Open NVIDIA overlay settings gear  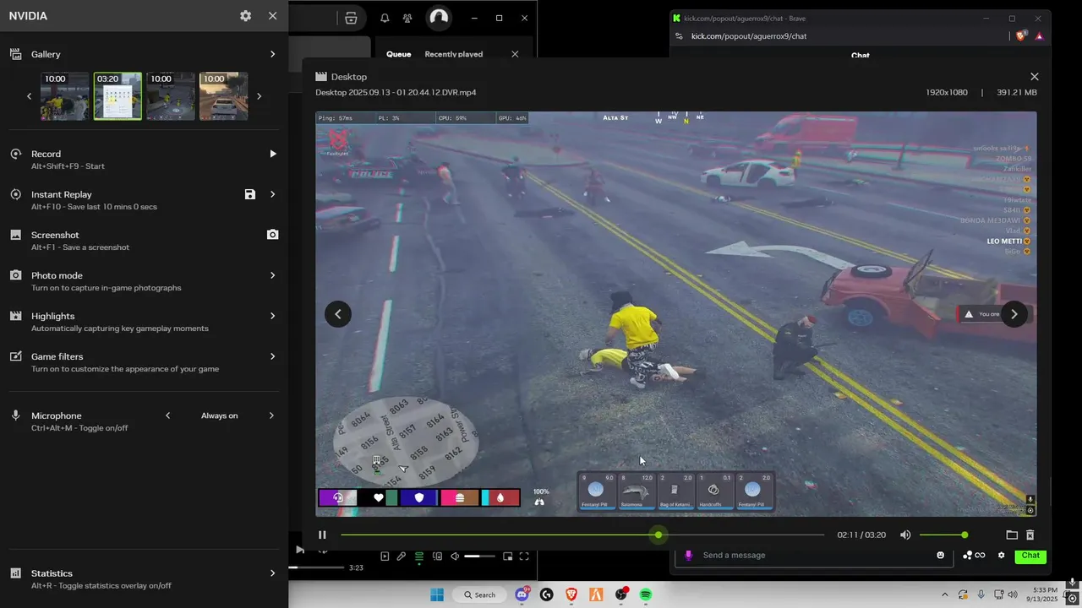245,16
